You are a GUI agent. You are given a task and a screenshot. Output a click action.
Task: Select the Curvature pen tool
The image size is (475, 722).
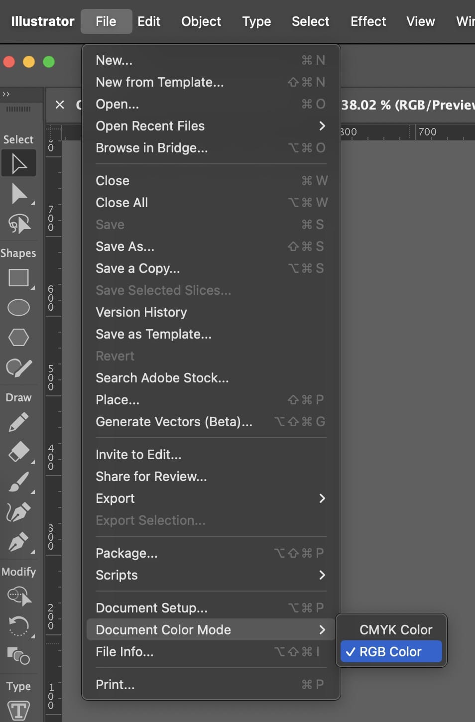[x=18, y=512]
